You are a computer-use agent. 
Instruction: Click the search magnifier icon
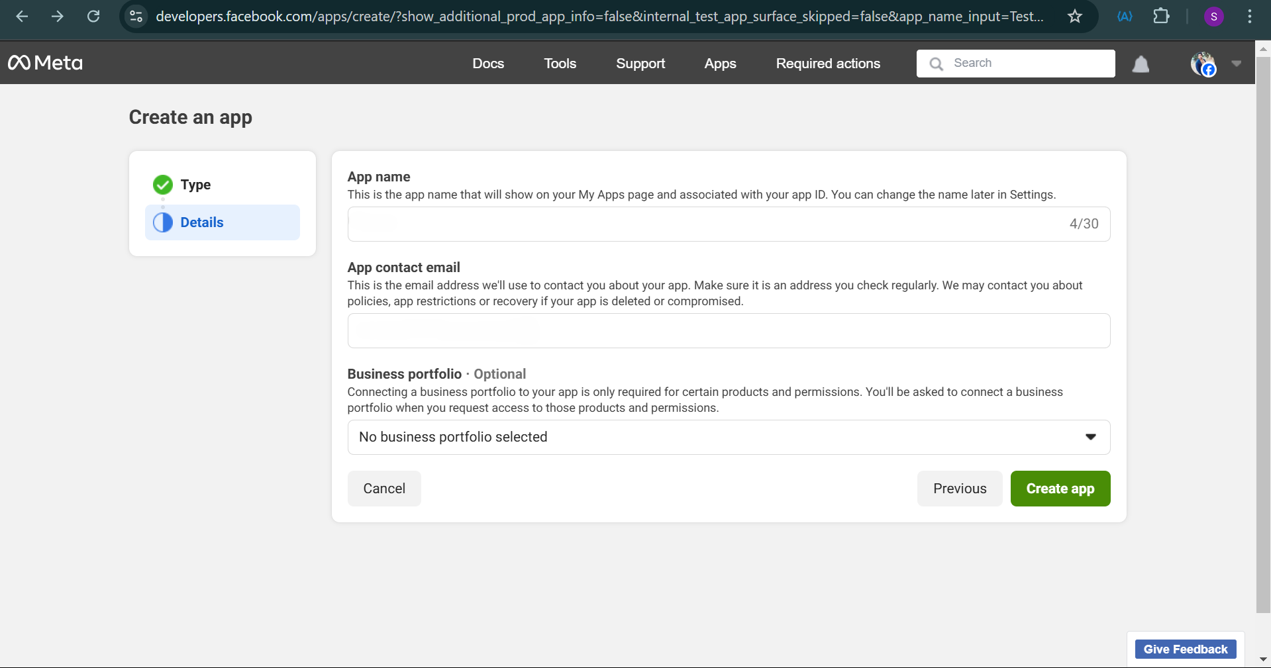tap(936, 63)
